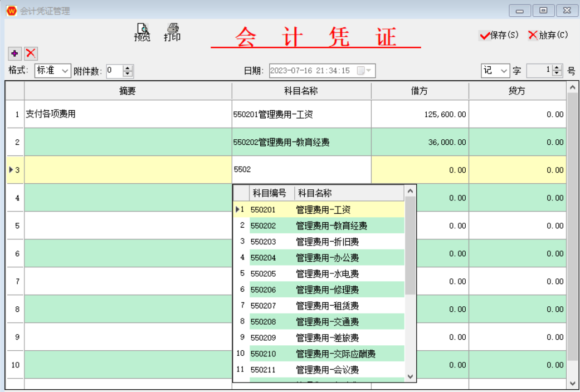Click the print (打印) icon
The image size is (580, 392).
pos(172,32)
